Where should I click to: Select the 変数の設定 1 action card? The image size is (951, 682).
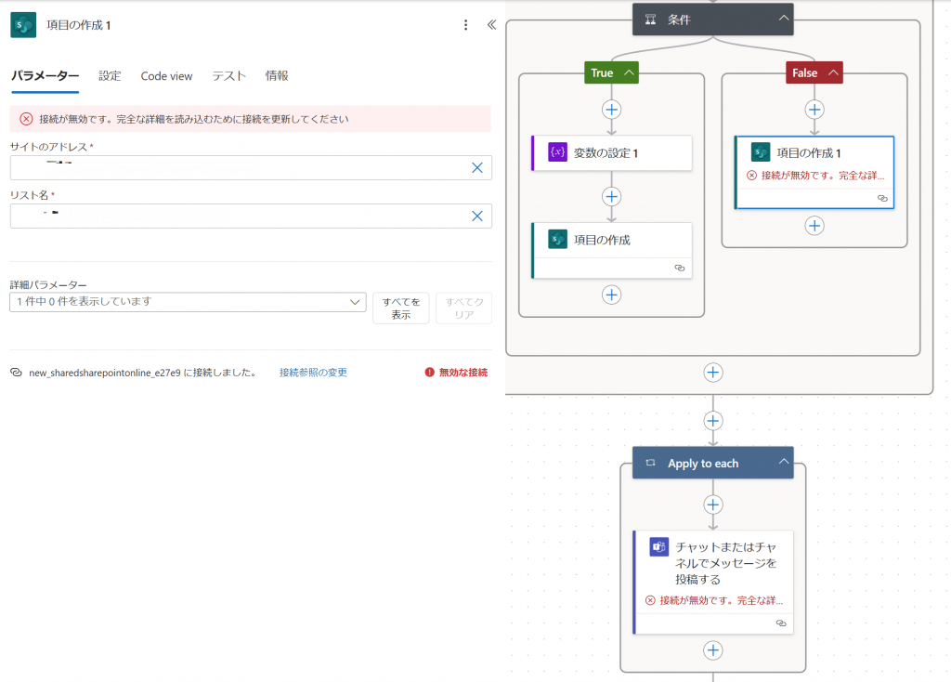coord(612,153)
